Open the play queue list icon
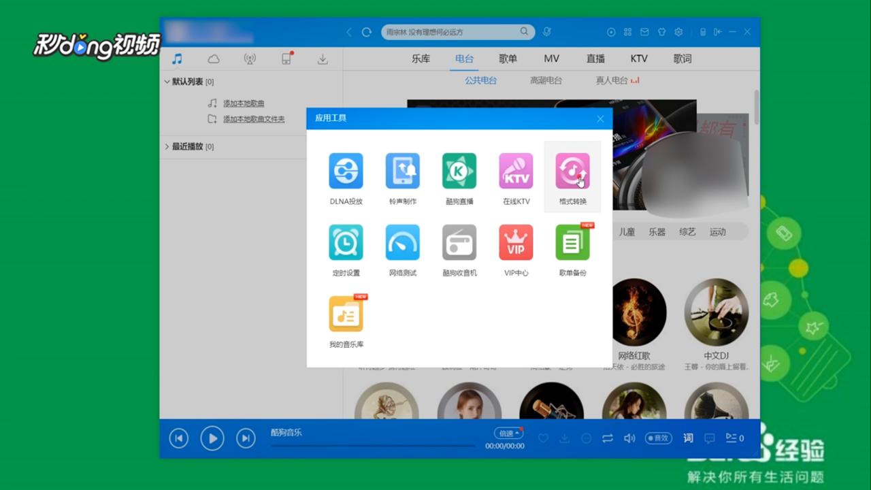The width and height of the screenshot is (871, 490). click(x=734, y=438)
